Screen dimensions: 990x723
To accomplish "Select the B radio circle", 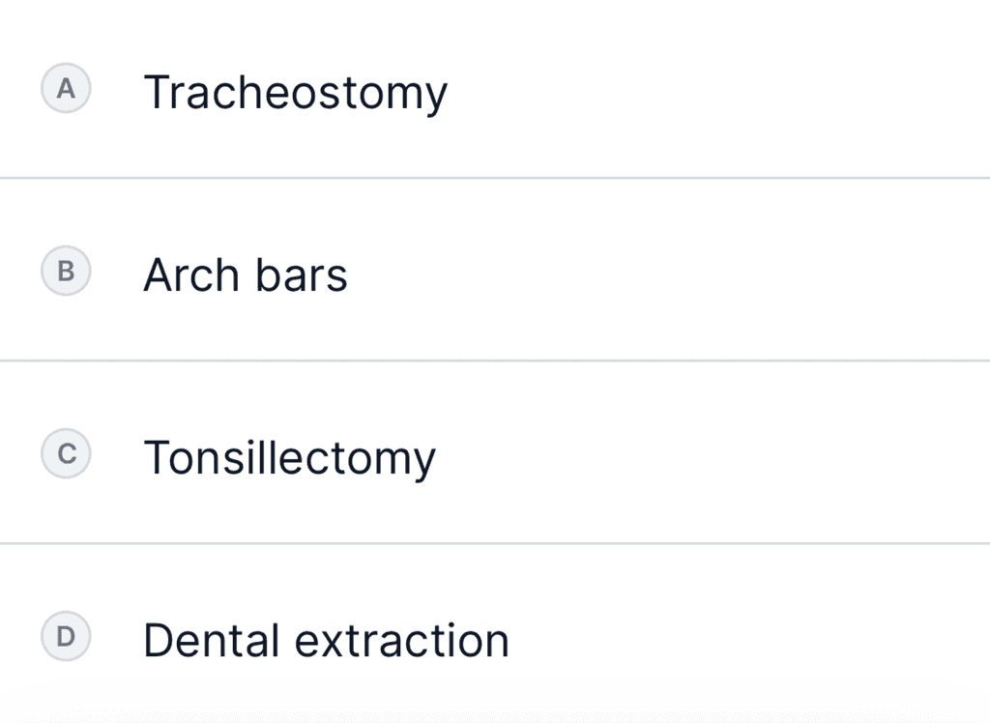I will click(x=66, y=272).
